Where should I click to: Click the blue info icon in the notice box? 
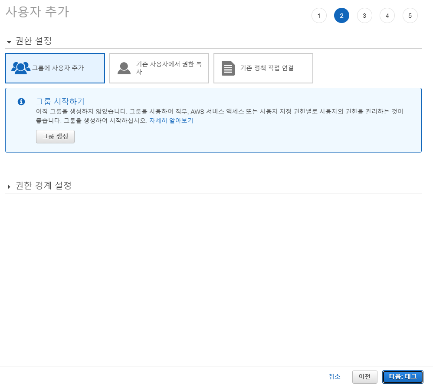point(21,102)
